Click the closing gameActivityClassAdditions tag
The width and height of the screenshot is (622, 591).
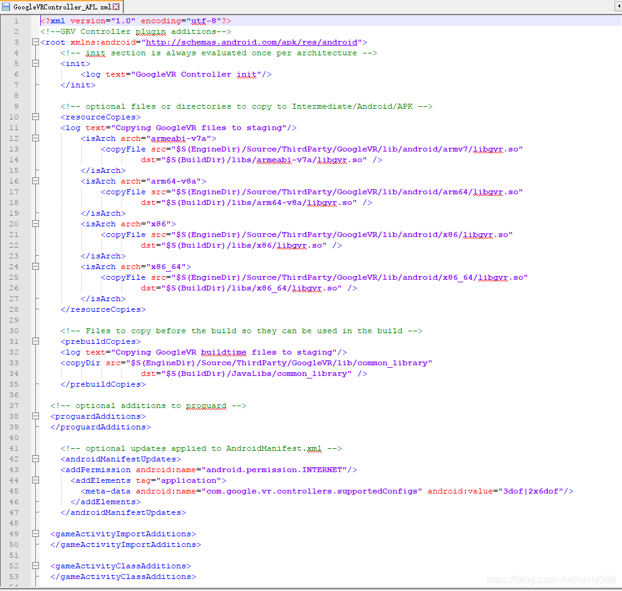(123, 577)
